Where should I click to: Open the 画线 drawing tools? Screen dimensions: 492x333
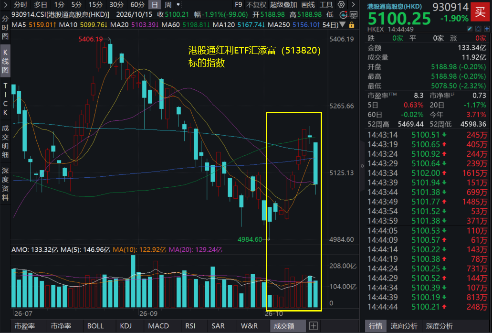308,5
